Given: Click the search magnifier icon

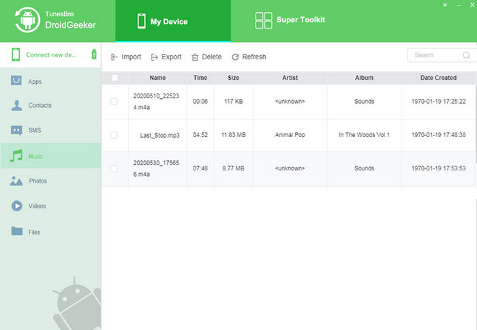Looking at the screenshot, I should click(466, 55).
